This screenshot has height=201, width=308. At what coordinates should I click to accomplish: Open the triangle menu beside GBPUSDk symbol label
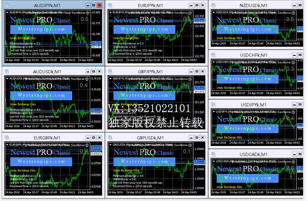[x=110, y=145]
